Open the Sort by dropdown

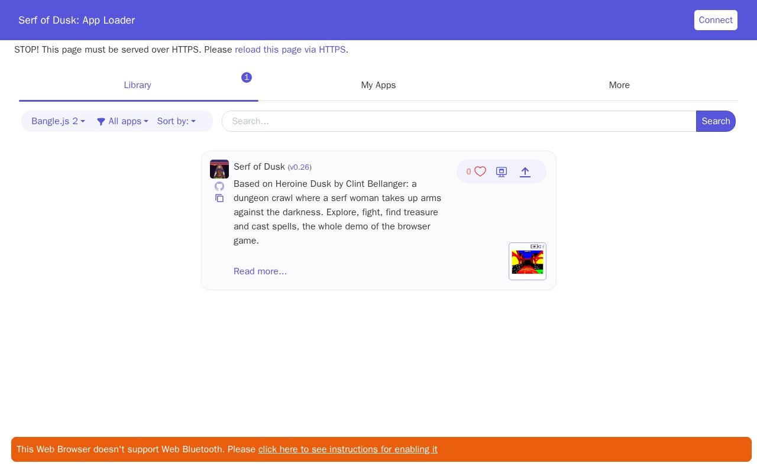pos(176,121)
